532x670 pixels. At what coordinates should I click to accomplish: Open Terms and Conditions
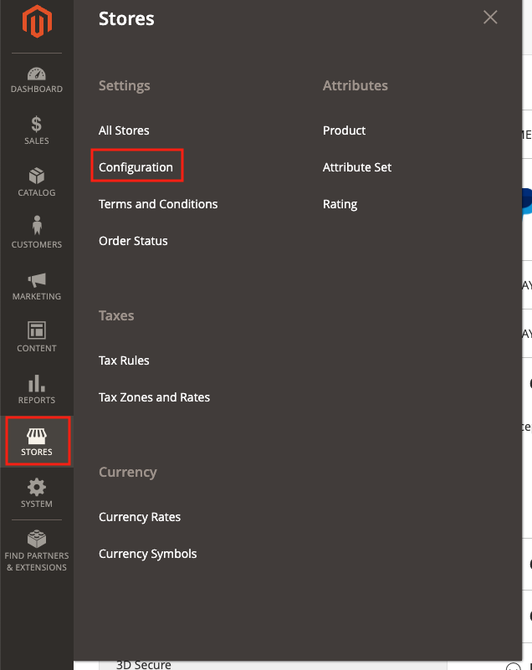(x=158, y=204)
